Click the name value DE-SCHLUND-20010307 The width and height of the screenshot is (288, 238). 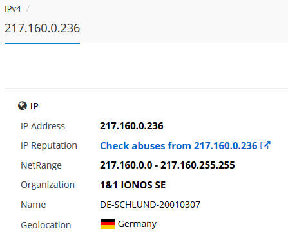[150, 205]
